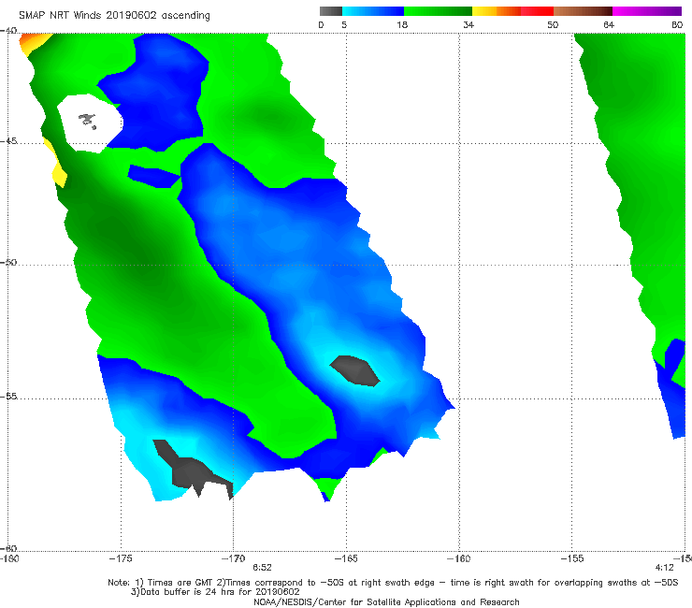Image resolution: width=692 pixels, height=608 pixels.
Task: Click the longitude label '-175'
Action: coord(121,558)
